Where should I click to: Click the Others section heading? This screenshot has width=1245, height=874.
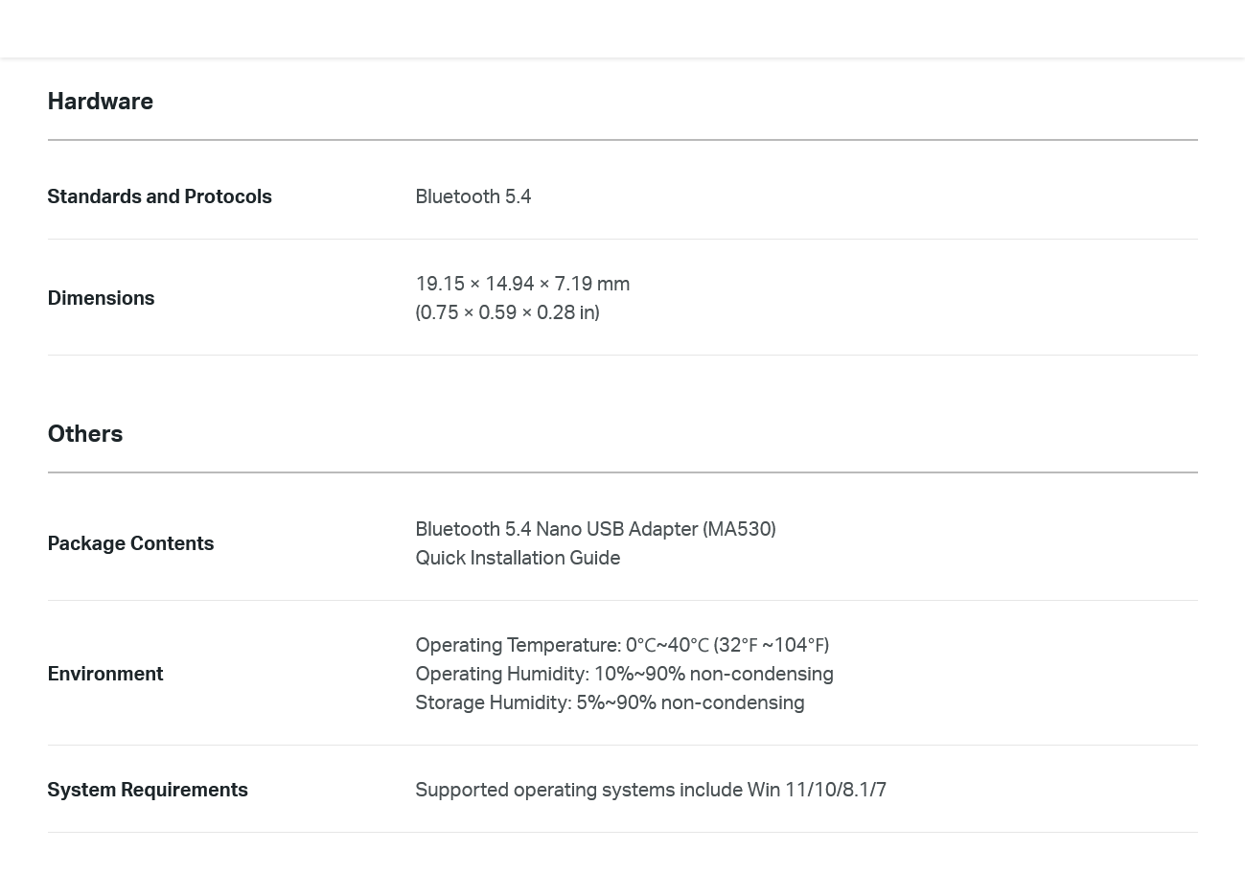pos(85,434)
